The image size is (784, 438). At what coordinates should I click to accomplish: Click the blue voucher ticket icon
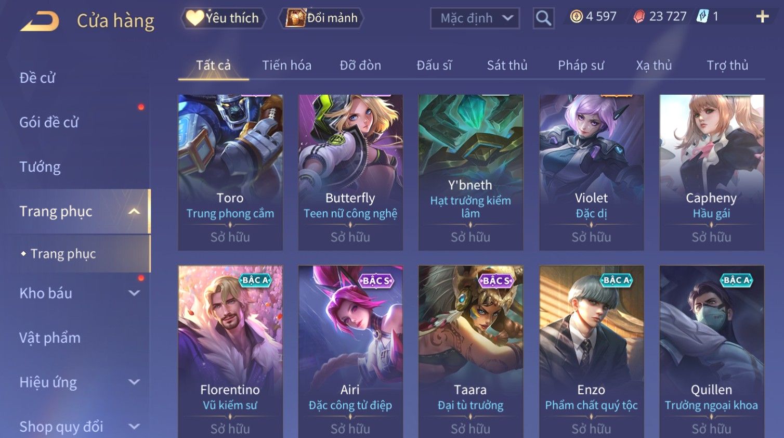pyautogui.click(x=702, y=17)
